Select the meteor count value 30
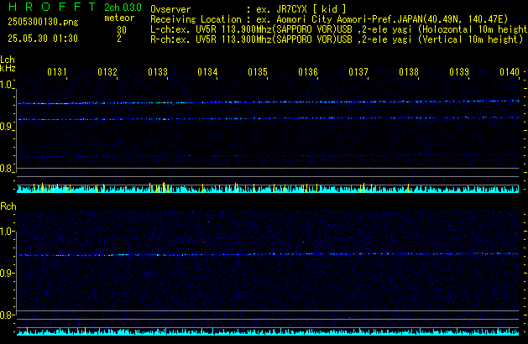Screen dimensions: 528x344 122,30
